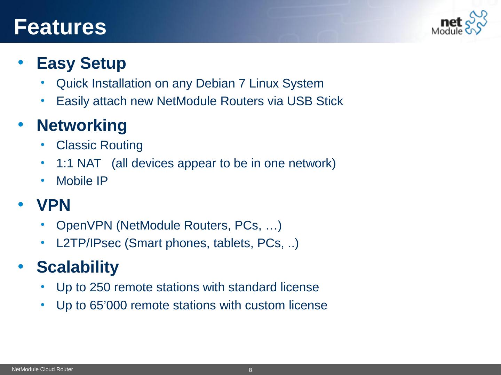Select 'OpenVPN (NetModule Routers, PCs, …)' line
Screen dimensions: 501x375
click(x=169, y=226)
